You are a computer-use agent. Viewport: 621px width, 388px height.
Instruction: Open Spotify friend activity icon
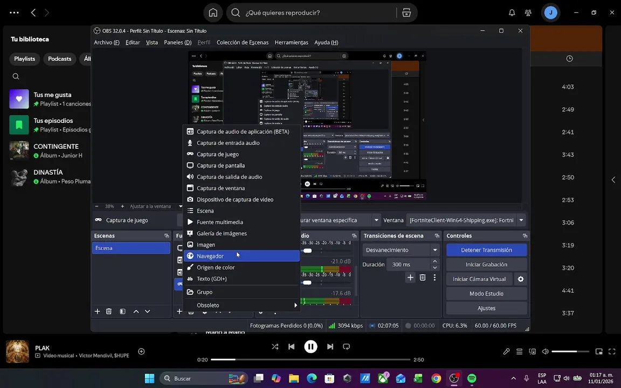click(x=528, y=13)
